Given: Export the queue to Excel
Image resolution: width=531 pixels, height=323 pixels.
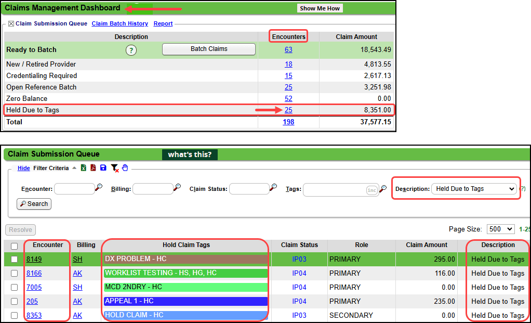Looking at the screenshot, I should click(x=83, y=167).
